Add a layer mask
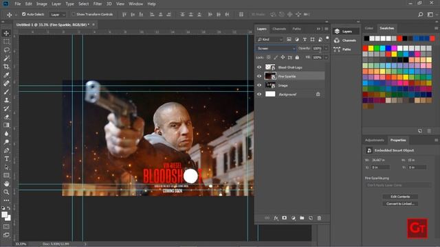 (x=284, y=218)
